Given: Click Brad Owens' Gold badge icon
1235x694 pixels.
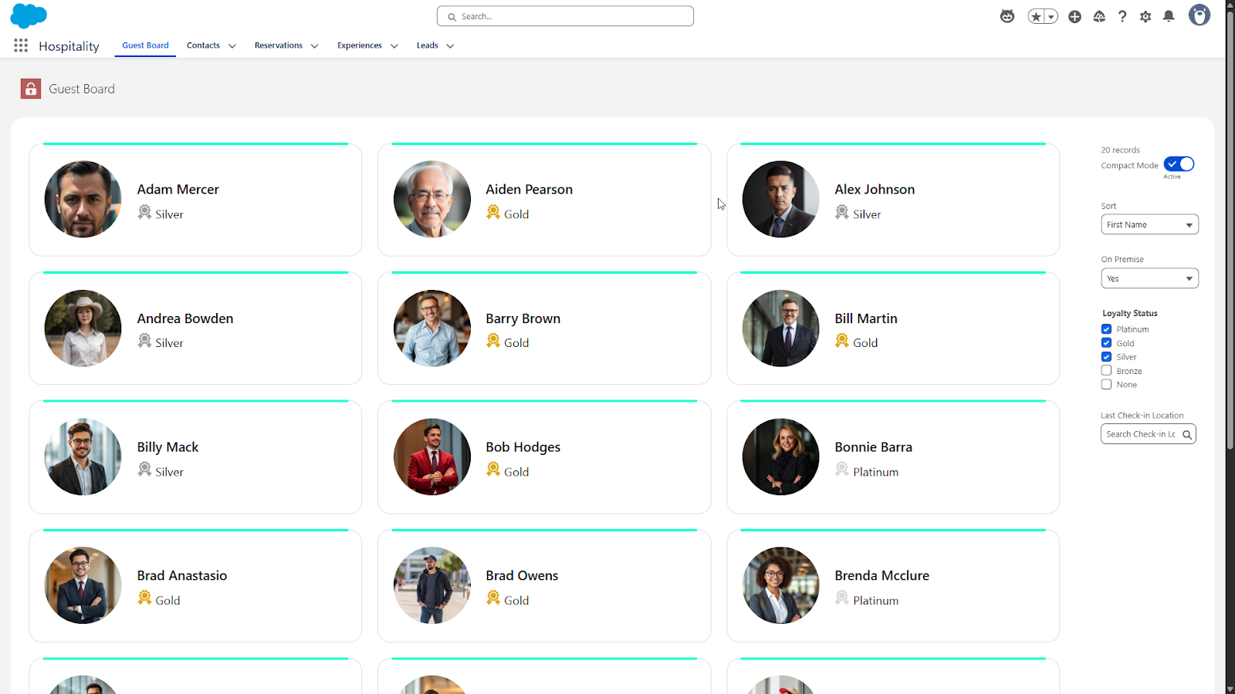Looking at the screenshot, I should tap(493, 598).
